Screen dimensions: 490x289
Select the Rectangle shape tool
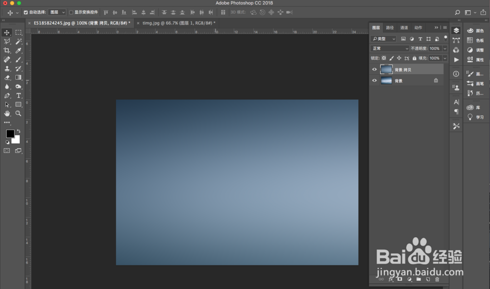coord(19,105)
